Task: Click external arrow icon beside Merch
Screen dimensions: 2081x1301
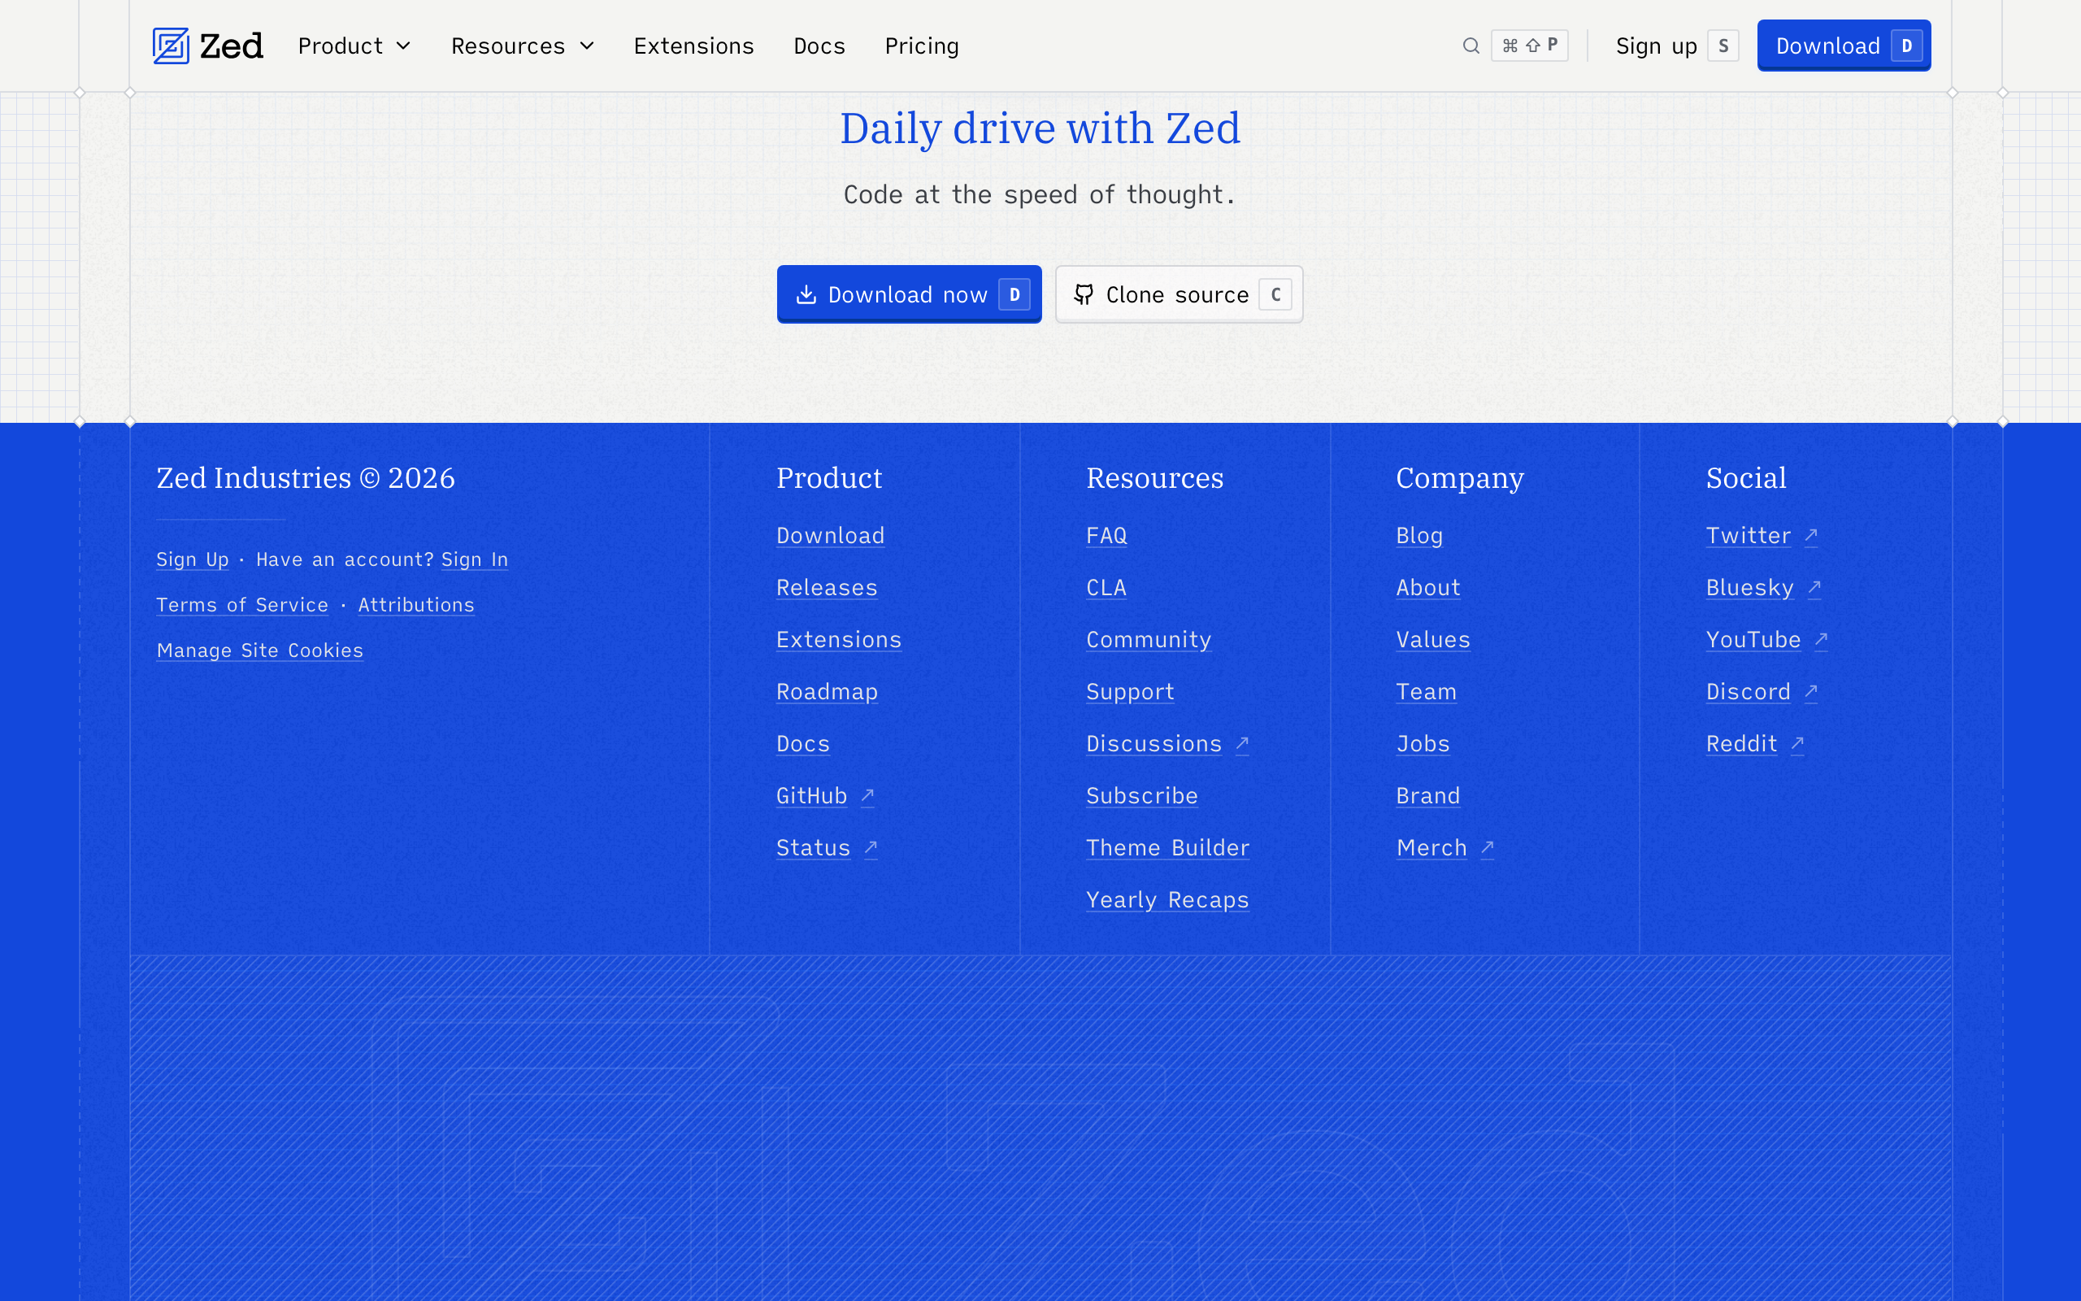Action: (x=1487, y=847)
